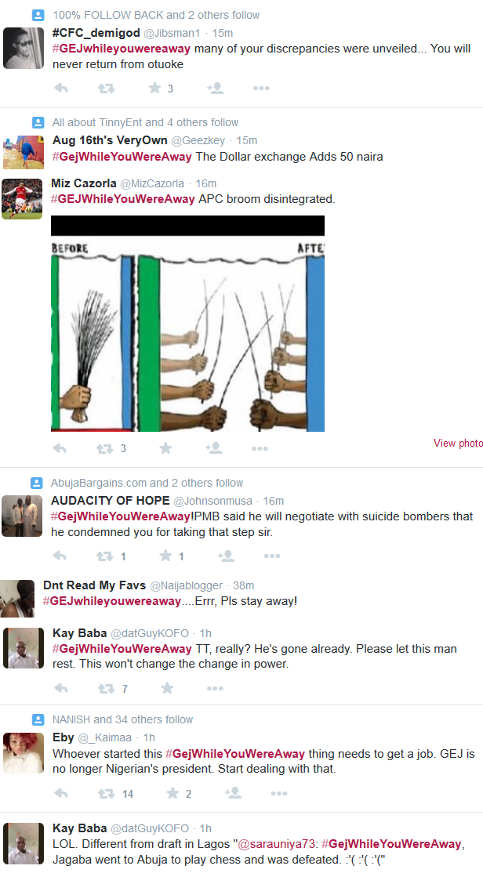Screen dimensions: 483x873
Task: Open more menu under the broom cartoon
Action: (260, 448)
